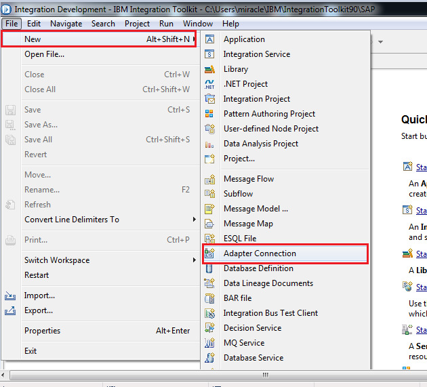Click the Subflow icon

coord(209,194)
